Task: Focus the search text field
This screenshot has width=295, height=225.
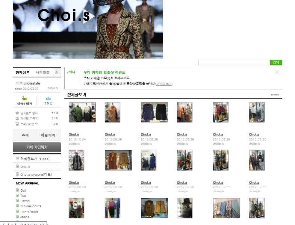Action: [x=233, y=63]
